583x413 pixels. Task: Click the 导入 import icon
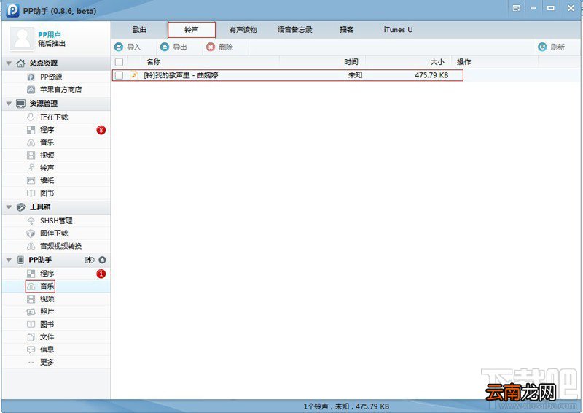point(119,47)
